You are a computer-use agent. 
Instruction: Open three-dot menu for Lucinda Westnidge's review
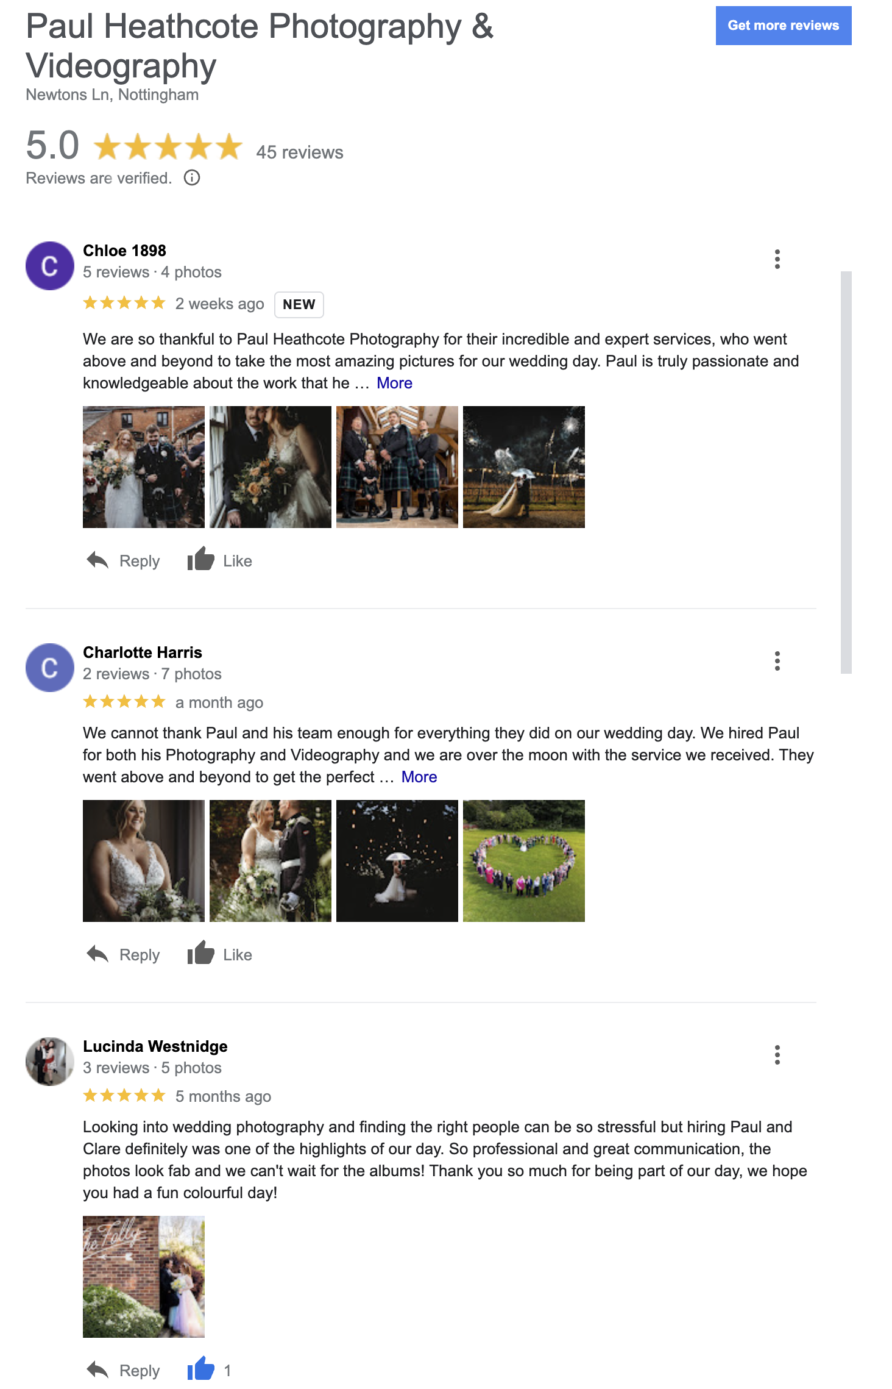(777, 1055)
